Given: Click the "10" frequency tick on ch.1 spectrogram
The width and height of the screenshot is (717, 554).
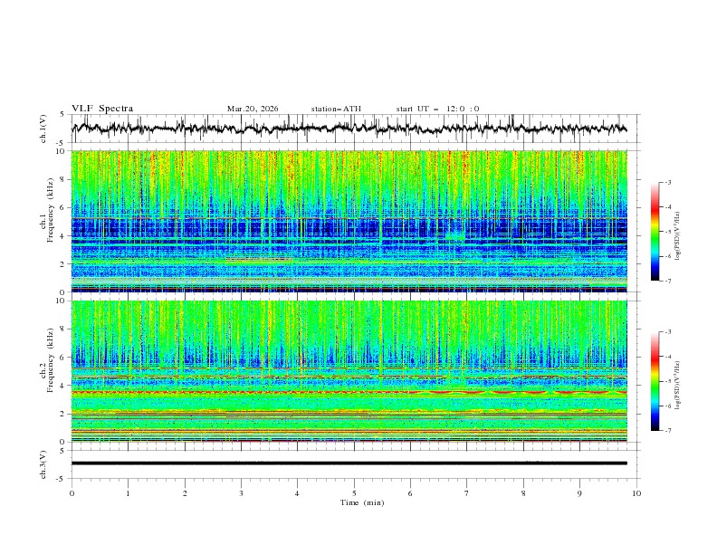Looking at the screenshot, I should click(x=62, y=151).
